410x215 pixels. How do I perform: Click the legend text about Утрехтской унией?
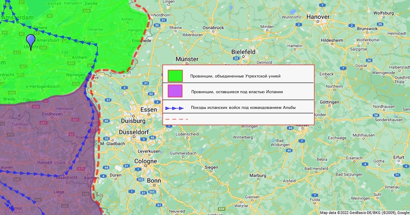(235, 76)
